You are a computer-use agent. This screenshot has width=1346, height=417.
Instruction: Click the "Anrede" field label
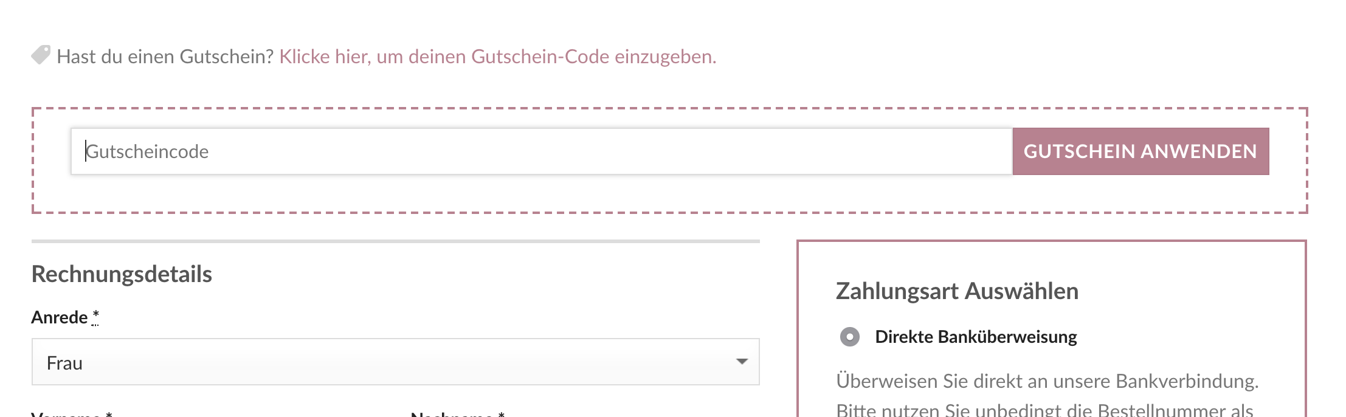[60, 317]
